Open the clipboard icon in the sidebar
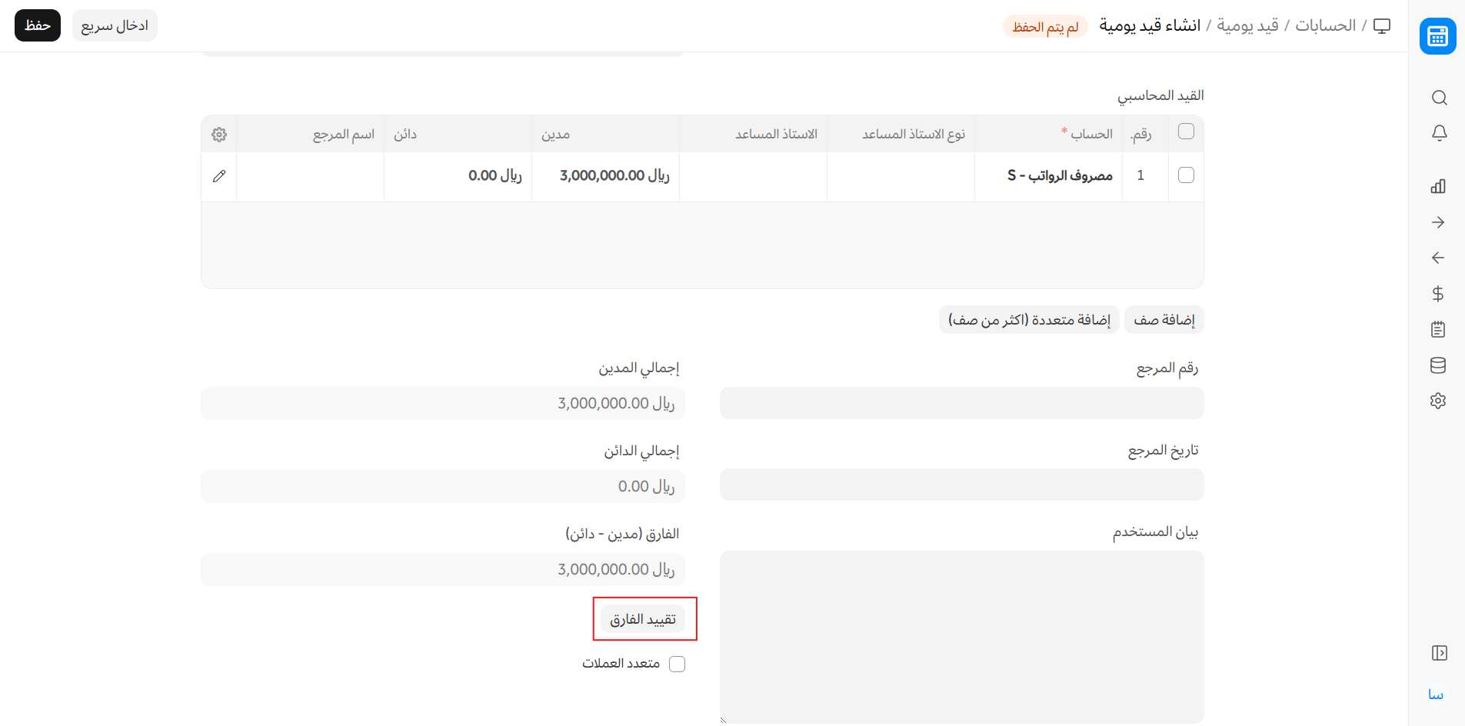This screenshot has height=726, width=1465. 1438,329
